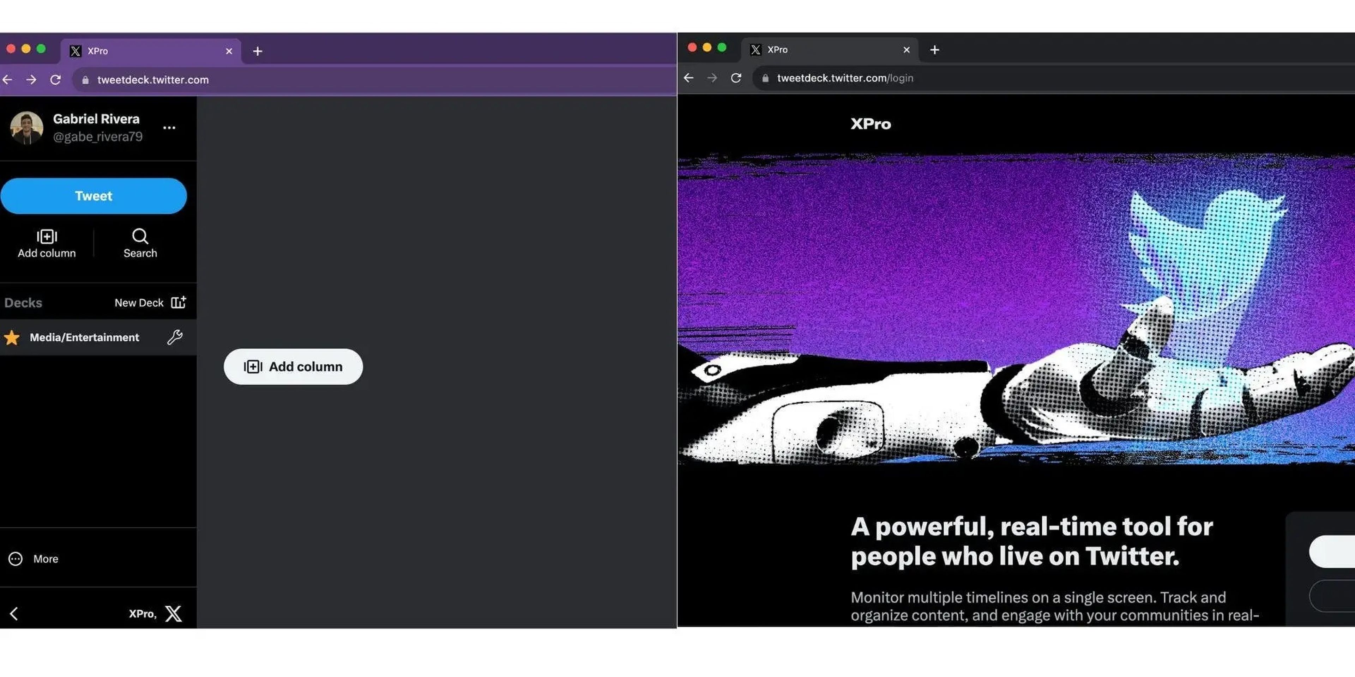This screenshot has height=677, width=1355.
Task: Open the Search icon in the sidebar
Action: pyautogui.click(x=140, y=243)
